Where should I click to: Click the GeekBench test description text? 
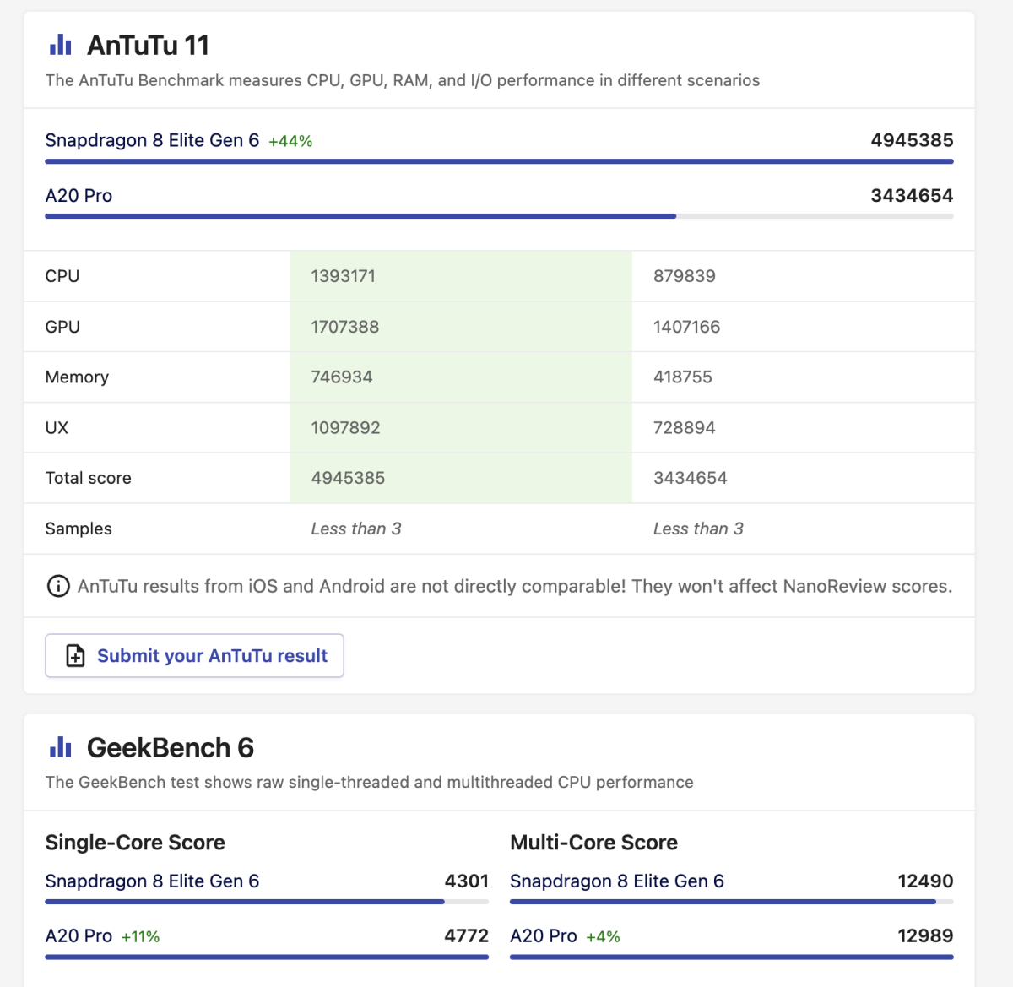pyautogui.click(x=369, y=782)
